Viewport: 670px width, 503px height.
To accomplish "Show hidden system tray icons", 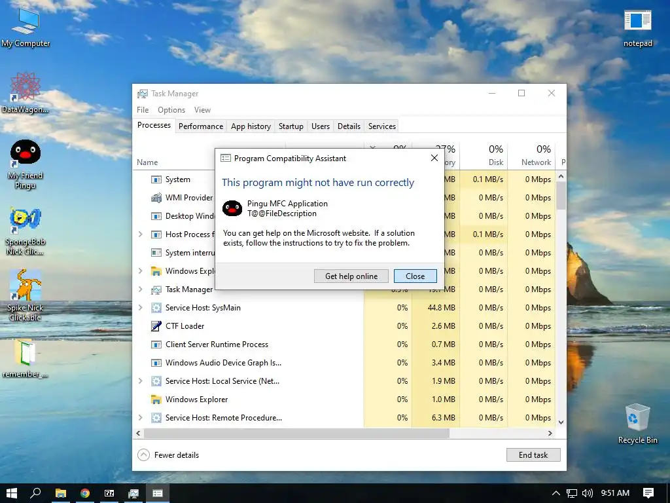I will point(556,493).
